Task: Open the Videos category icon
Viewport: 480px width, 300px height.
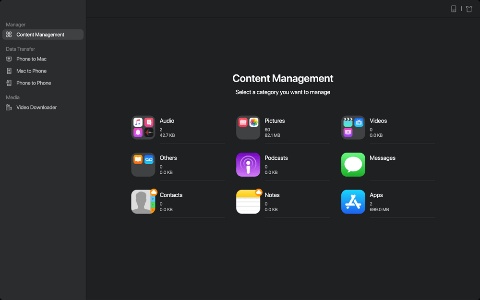Action: click(x=353, y=127)
